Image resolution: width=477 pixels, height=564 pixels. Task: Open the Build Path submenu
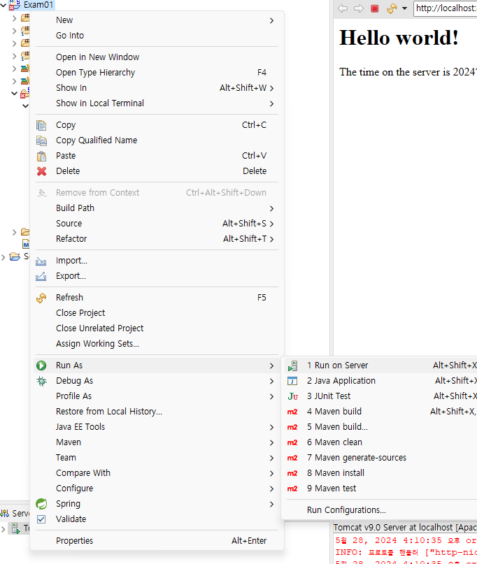157,208
